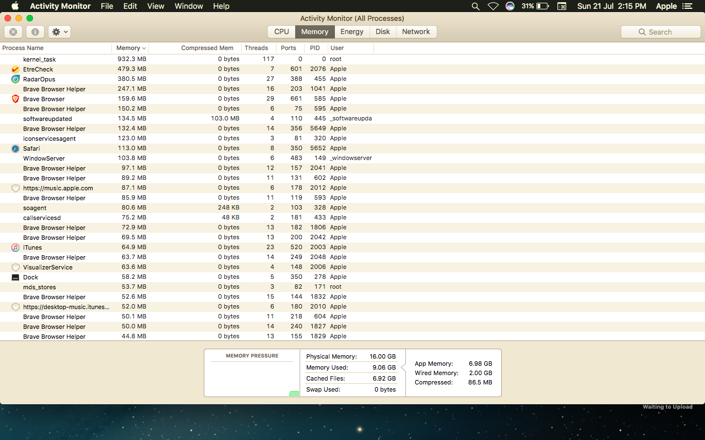Open the Window menu
This screenshot has height=440, width=705.
189,6
